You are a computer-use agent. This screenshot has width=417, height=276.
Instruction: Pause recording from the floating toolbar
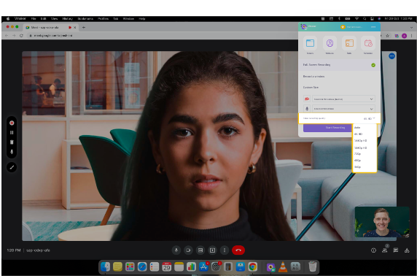pos(12,132)
